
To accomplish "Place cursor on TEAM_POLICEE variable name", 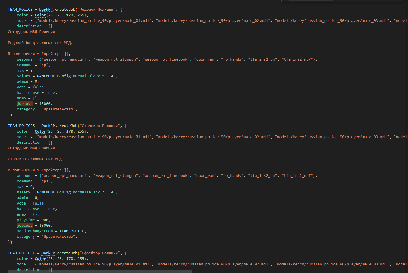I will point(21,253).
